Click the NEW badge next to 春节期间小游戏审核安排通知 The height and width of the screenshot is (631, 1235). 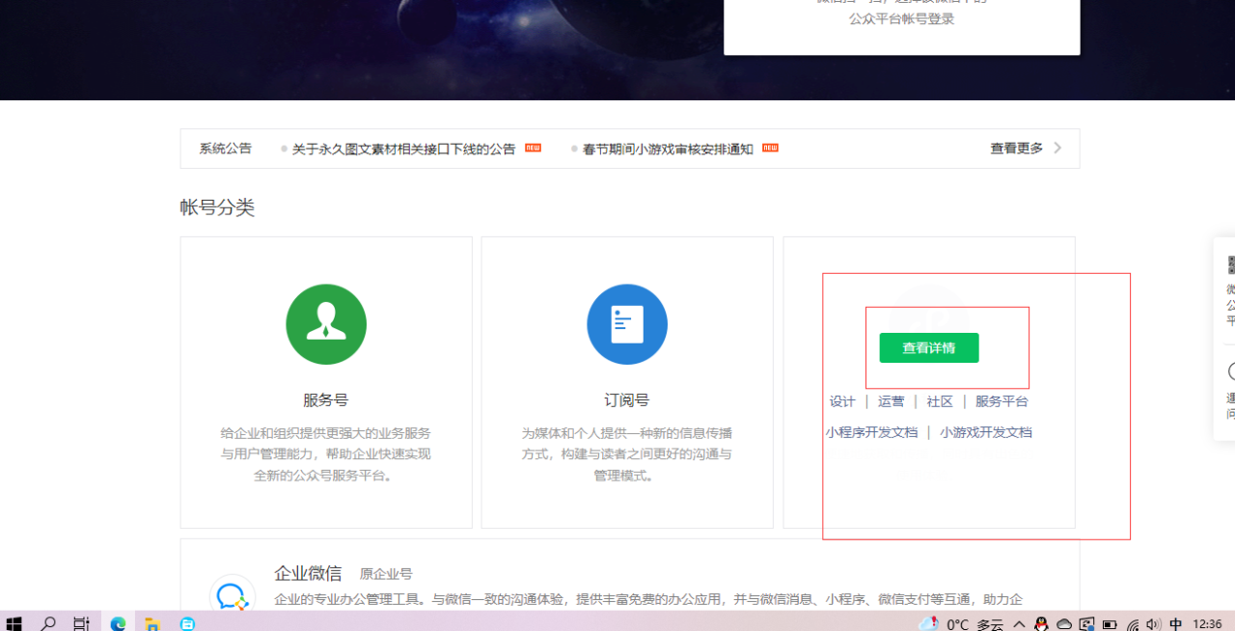pyautogui.click(x=769, y=148)
